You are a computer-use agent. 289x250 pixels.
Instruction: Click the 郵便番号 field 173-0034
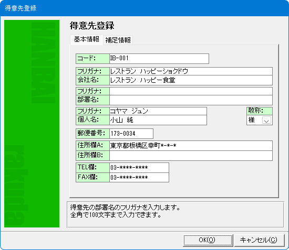131,134
